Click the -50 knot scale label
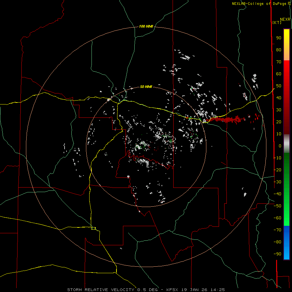 click(x=277, y=206)
